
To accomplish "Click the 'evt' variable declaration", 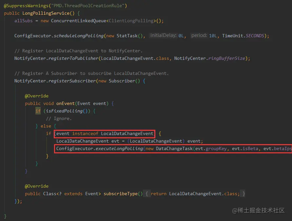I will [115, 141].
